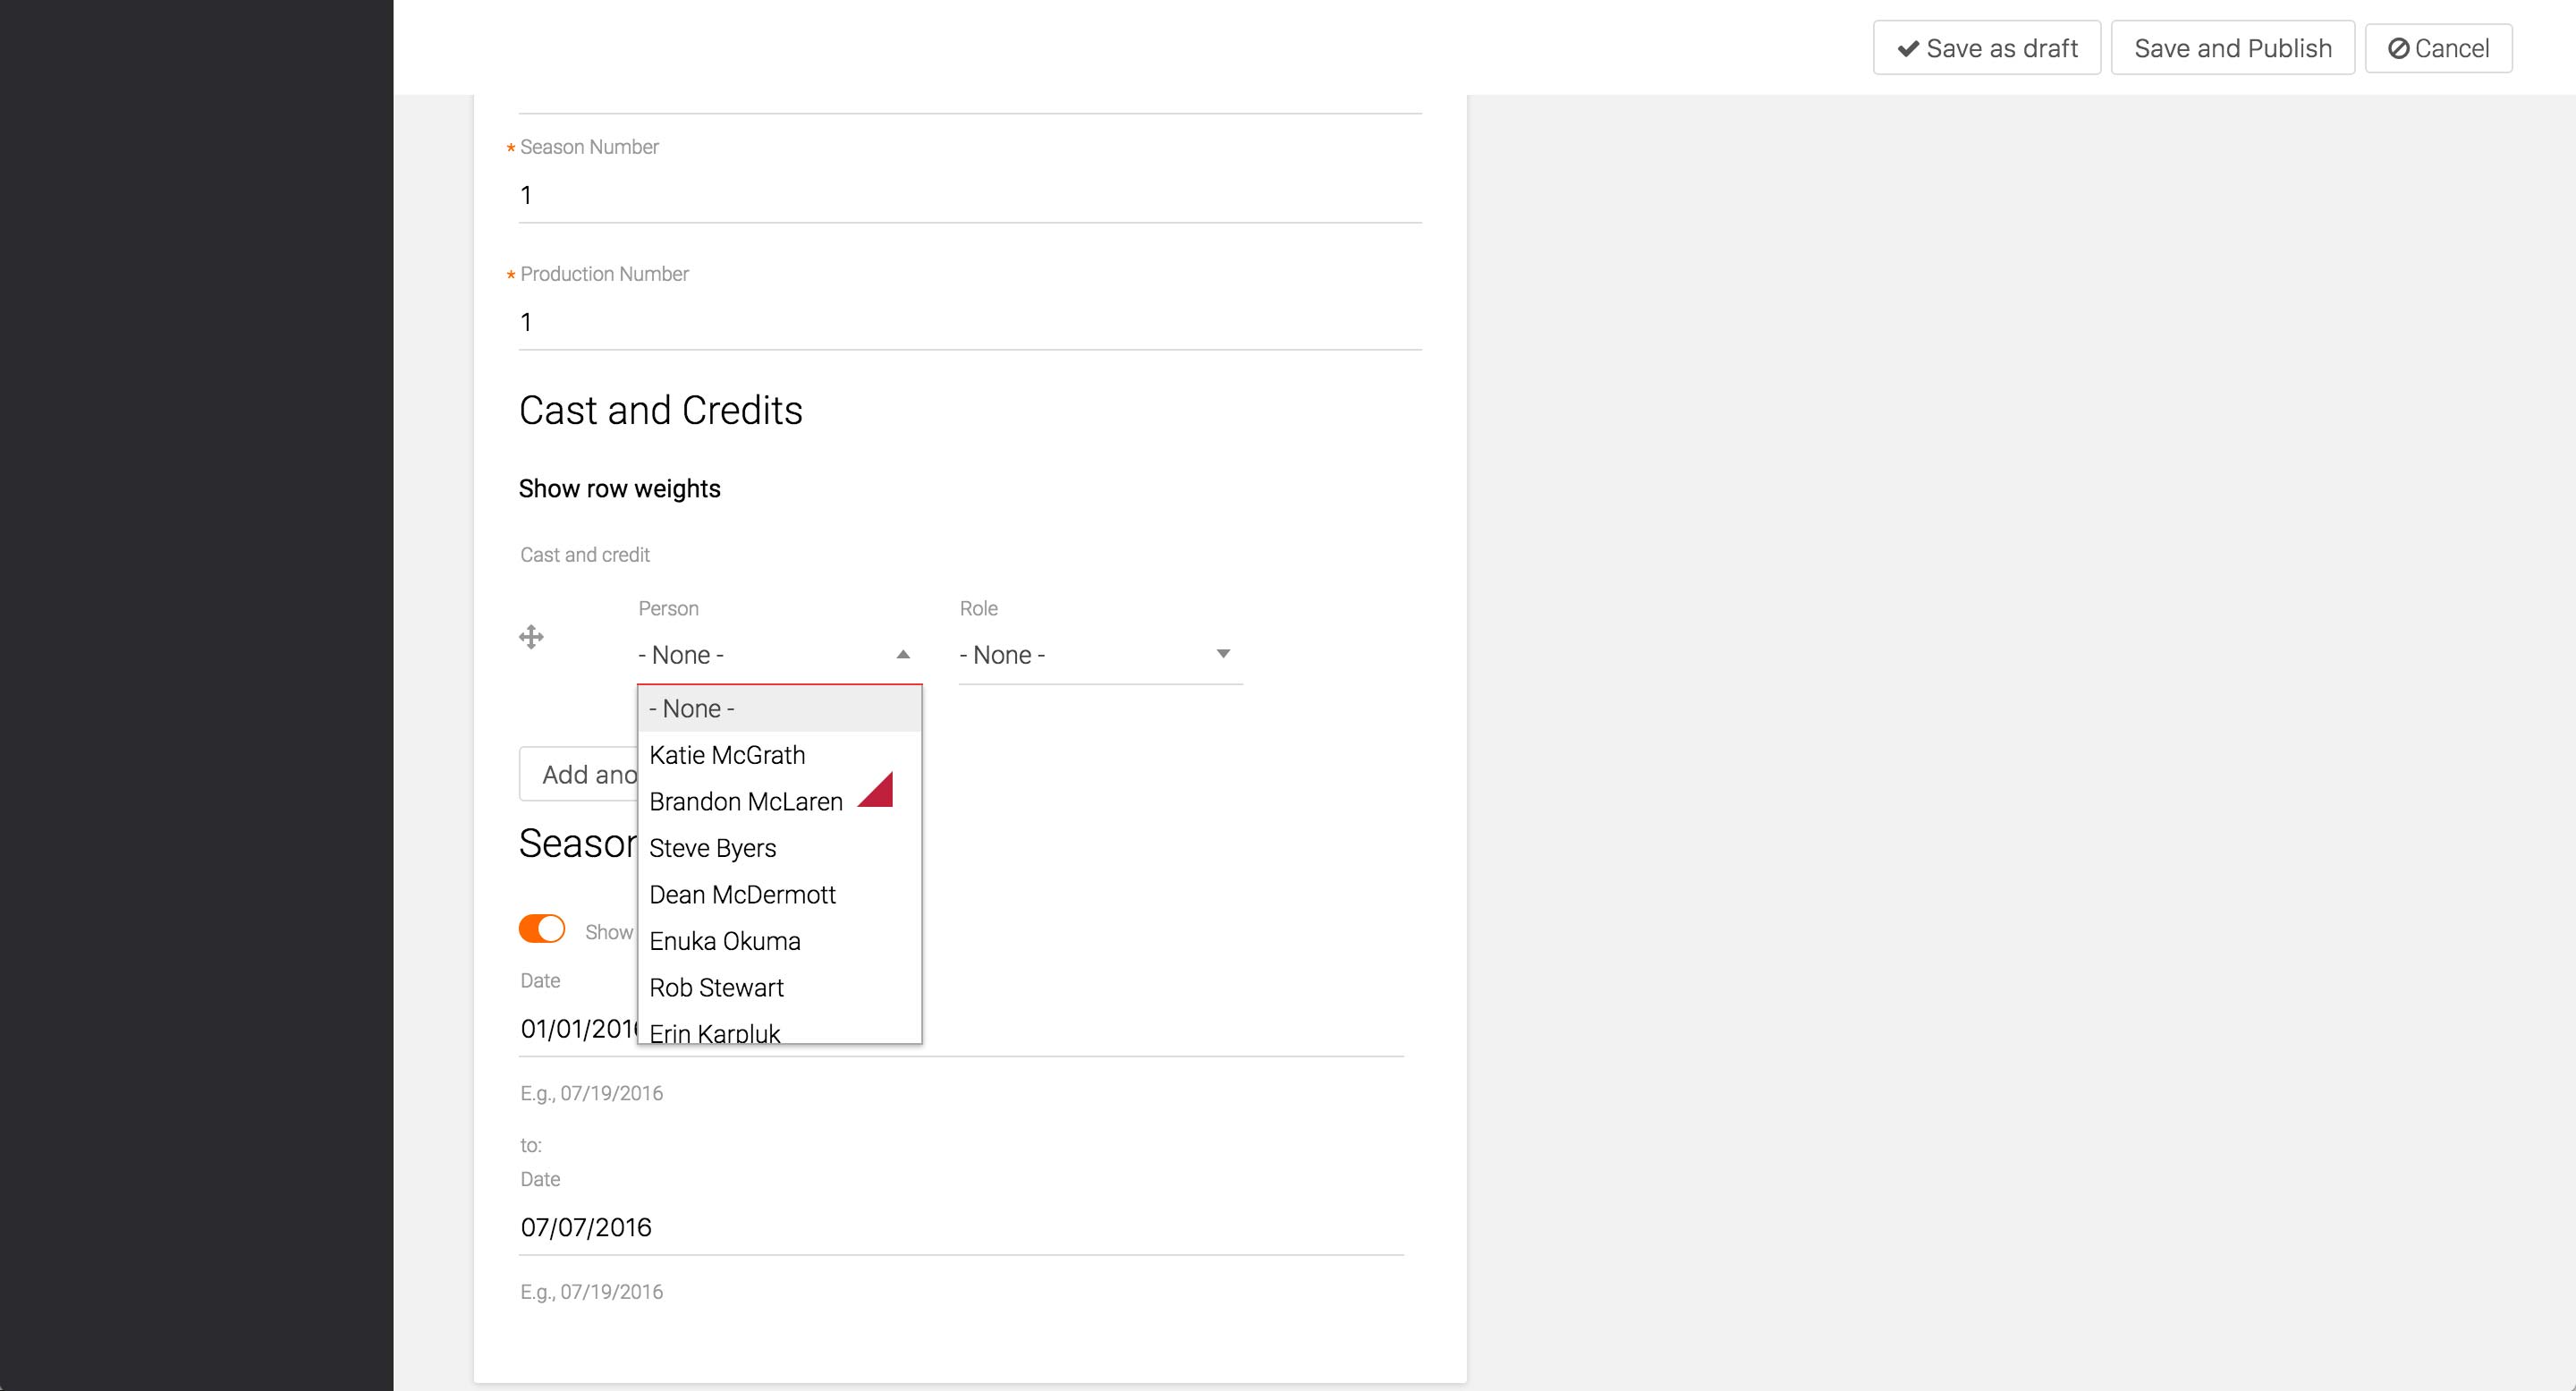2576x1391 pixels.
Task: Edit the 07/07/2016 end date field
Action: 960,1228
